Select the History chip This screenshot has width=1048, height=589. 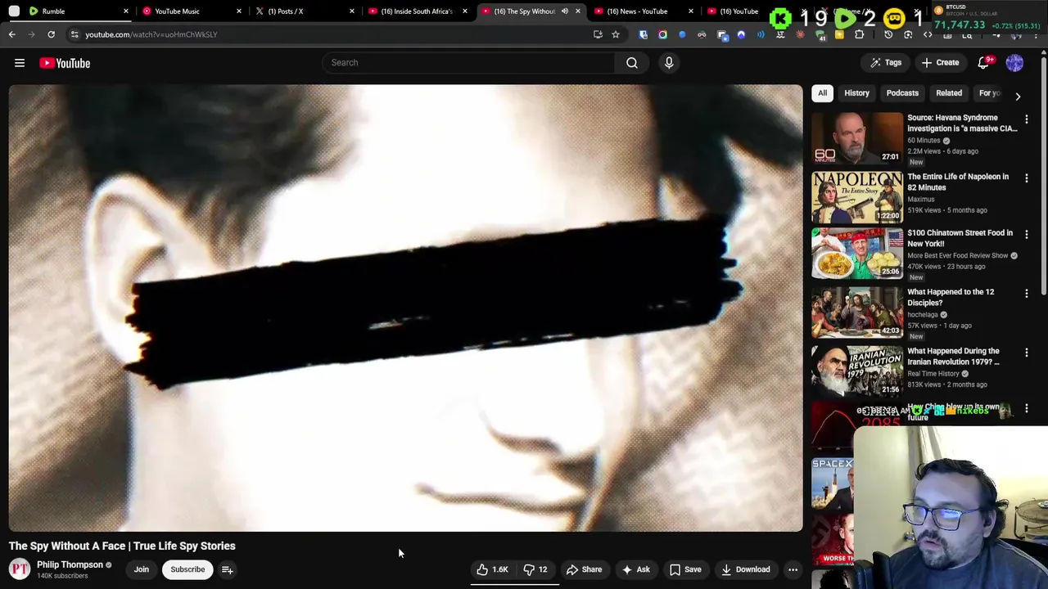[x=856, y=93]
